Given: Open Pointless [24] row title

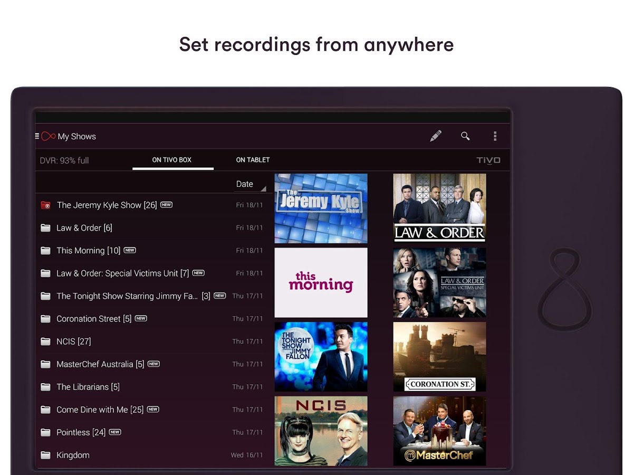Looking at the screenshot, I should 81,432.
